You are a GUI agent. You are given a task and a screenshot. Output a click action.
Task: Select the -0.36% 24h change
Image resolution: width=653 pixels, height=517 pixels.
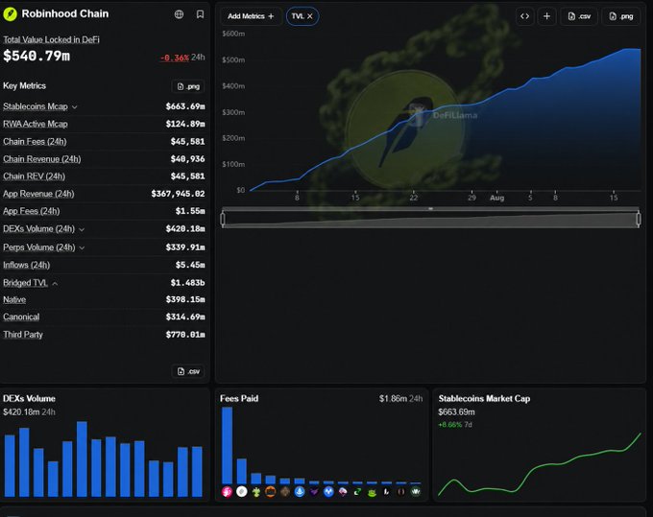175,58
